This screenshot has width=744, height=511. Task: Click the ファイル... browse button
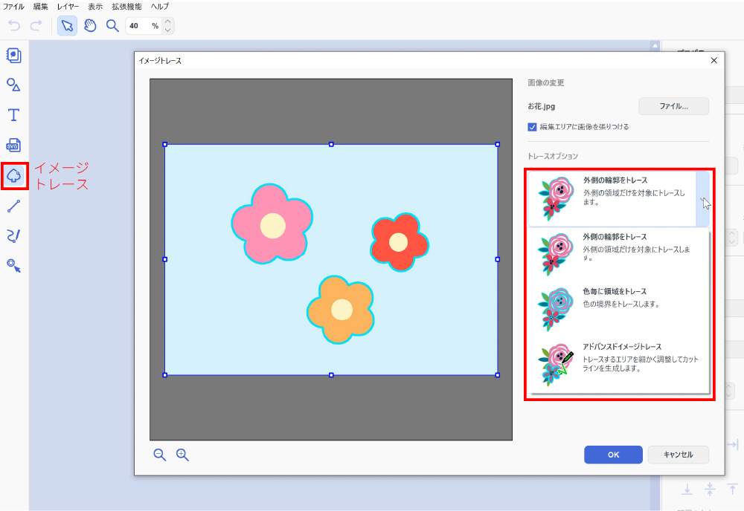(x=673, y=106)
